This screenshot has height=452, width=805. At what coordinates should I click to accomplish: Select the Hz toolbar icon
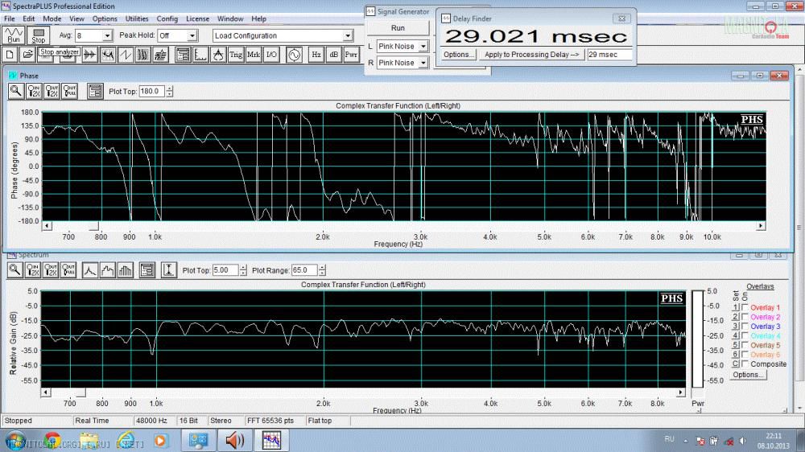[x=316, y=55]
